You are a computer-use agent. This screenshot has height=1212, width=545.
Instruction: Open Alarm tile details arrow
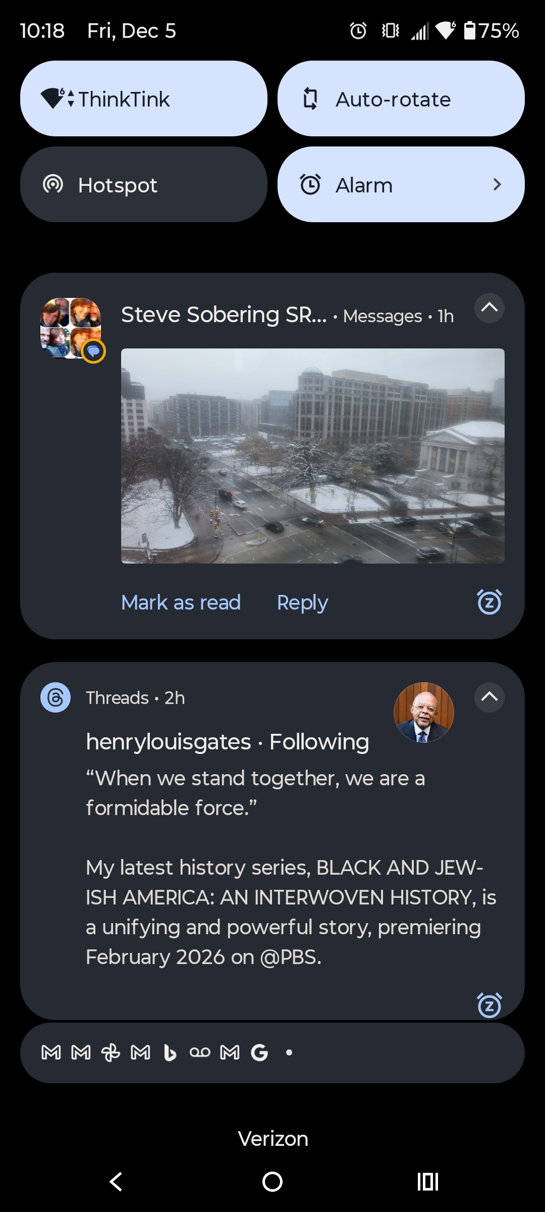[x=497, y=185]
